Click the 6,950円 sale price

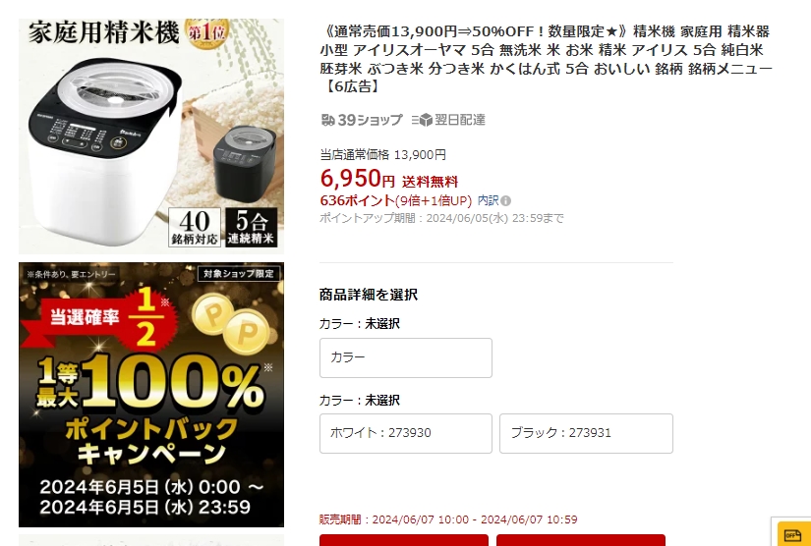[x=358, y=179]
